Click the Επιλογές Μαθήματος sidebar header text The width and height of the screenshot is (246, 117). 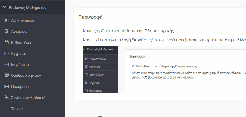(28, 8)
